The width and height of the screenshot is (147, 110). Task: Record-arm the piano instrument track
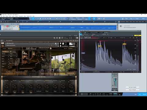pyautogui.click(x=7, y=26)
